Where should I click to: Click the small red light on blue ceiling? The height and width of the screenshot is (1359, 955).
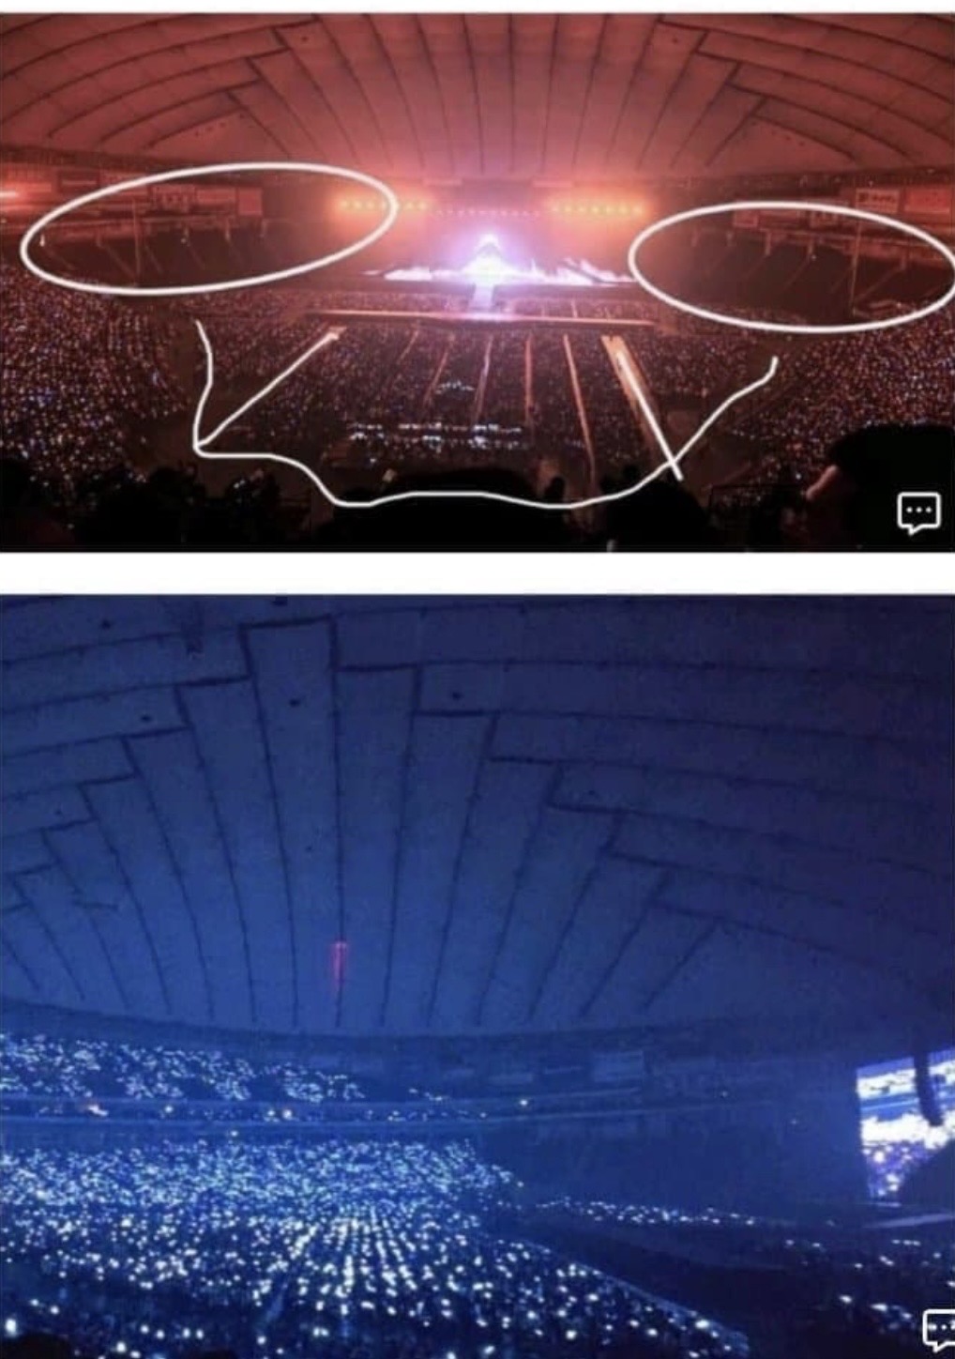coord(340,960)
